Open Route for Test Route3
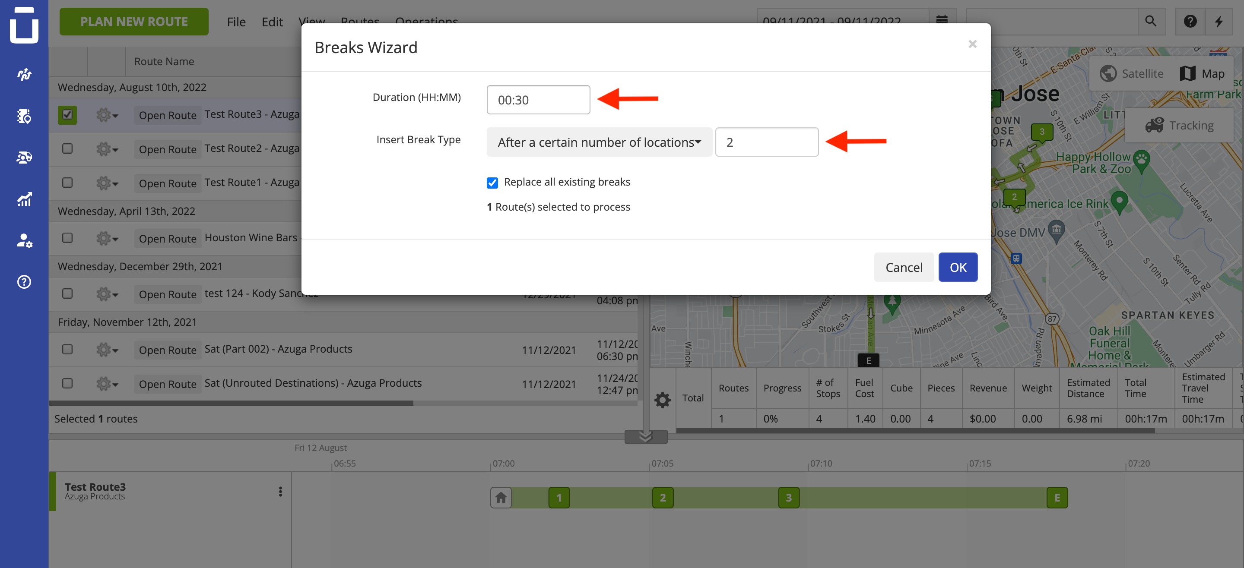Screen dimensions: 1244x568 pyautogui.click(x=168, y=115)
